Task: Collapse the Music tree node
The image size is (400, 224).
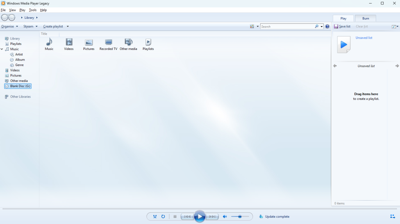Action: coord(2,49)
